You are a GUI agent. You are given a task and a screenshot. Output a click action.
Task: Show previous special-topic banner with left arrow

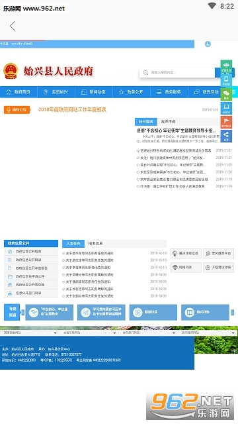click(22, 313)
